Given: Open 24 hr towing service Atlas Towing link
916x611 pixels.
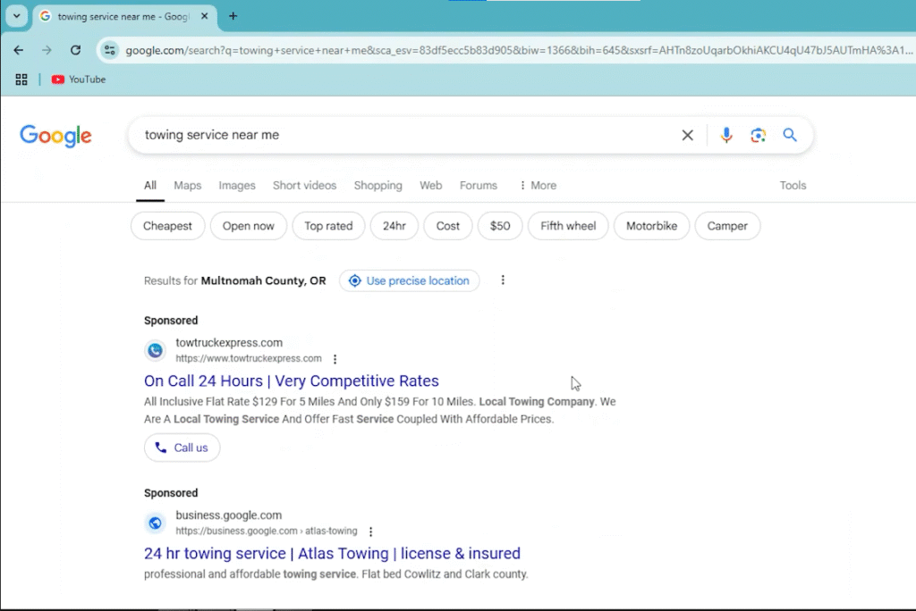Looking at the screenshot, I should click(332, 553).
